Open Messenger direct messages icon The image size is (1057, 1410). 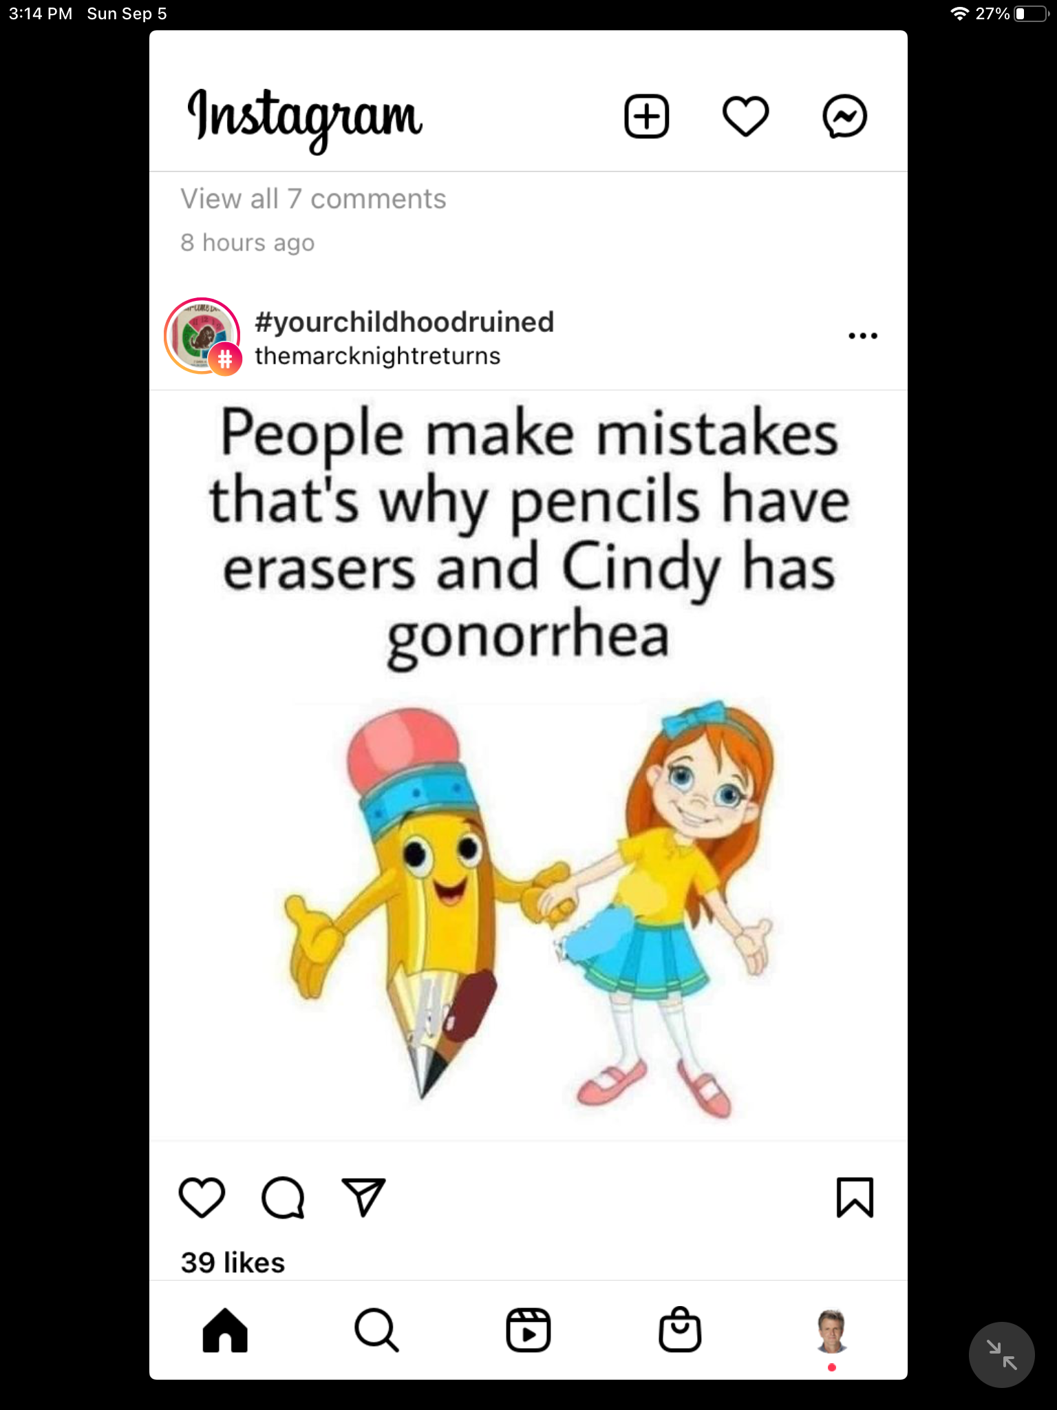(x=844, y=116)
